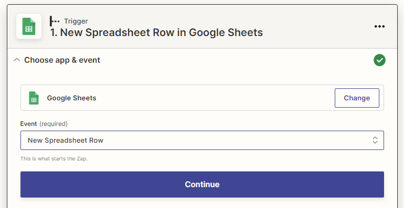Click the Event field label
This screenshot has height=208, width=404.
click(x=29, y=124)
